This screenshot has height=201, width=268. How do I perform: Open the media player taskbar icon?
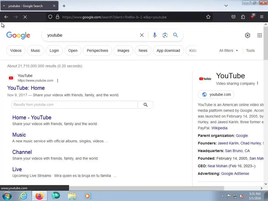tap(88, 196)
